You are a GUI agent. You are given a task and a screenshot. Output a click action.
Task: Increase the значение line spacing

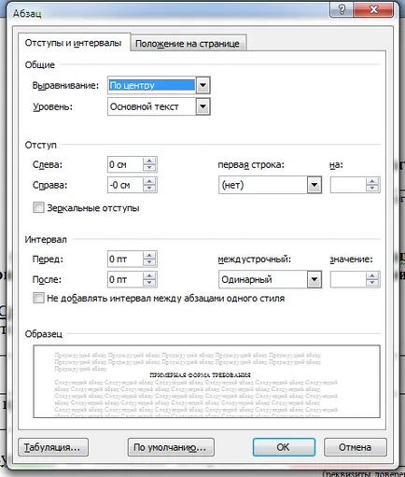click(x=372, y=275)
